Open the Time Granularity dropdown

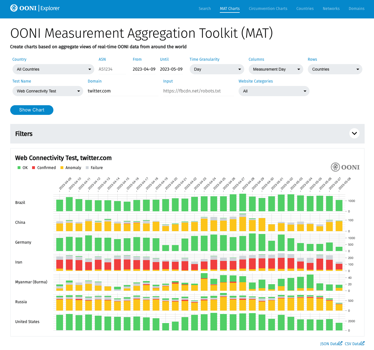(217, 69)
